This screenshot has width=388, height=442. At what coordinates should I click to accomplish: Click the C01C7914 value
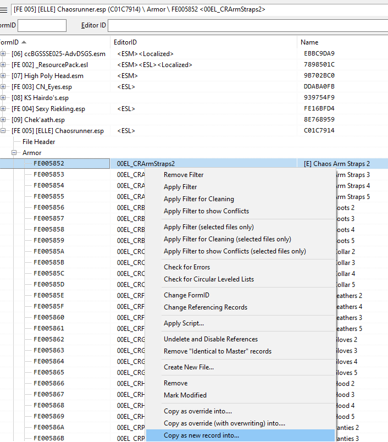[319, 130]
